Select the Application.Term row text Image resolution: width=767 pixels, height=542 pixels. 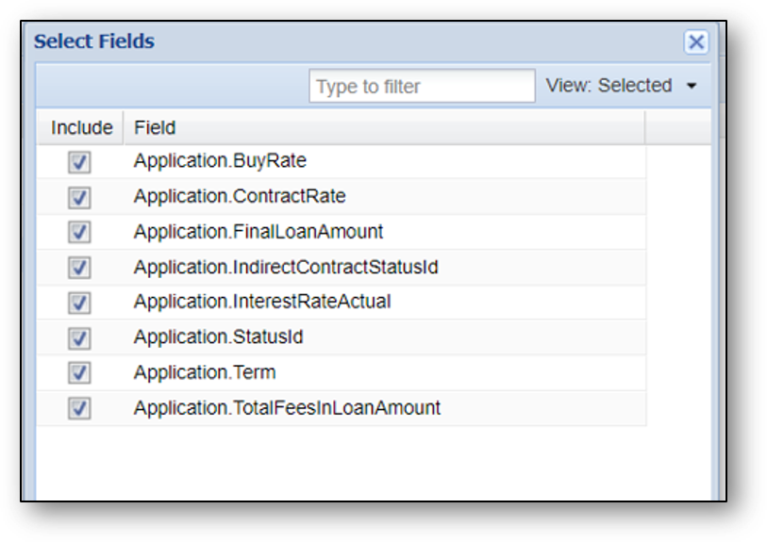(x=205, y=373)
